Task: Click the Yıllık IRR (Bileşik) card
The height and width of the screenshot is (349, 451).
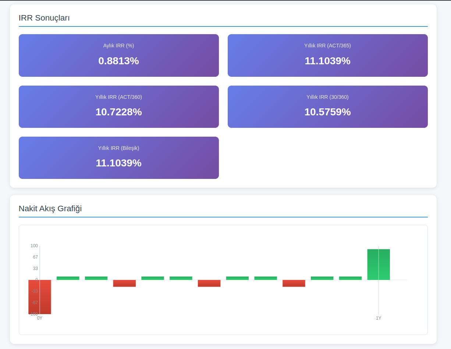Action: pos(118,158)
